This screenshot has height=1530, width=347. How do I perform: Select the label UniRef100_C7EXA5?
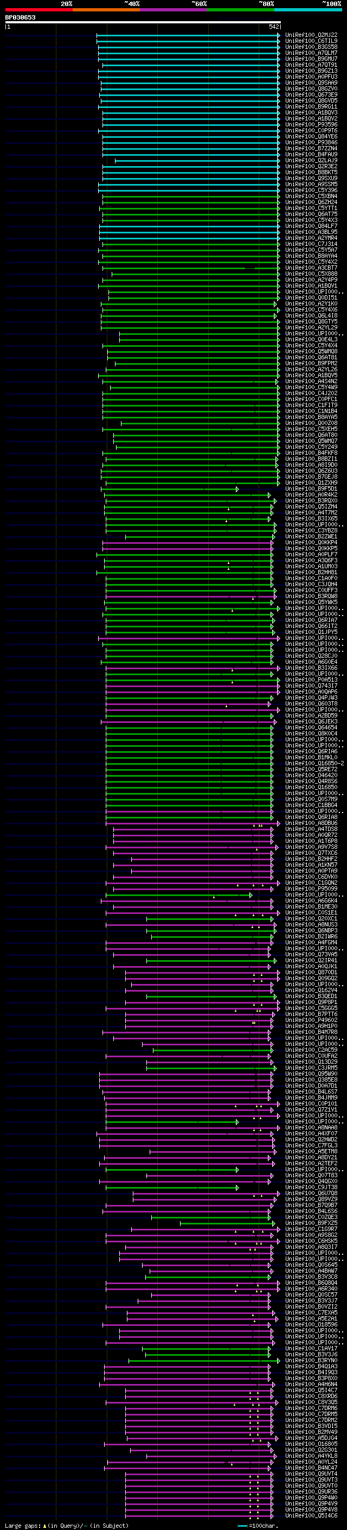pyautogui.click(x=311, y=1312)
